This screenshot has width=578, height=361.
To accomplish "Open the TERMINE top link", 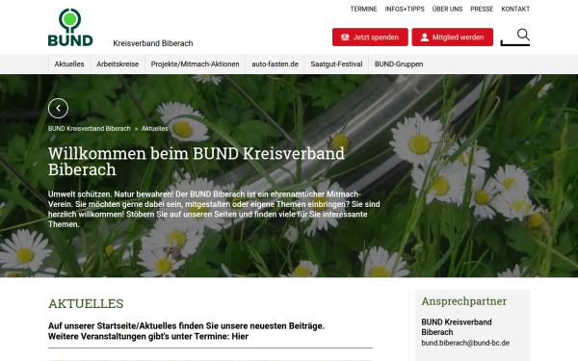I will 363,9.
